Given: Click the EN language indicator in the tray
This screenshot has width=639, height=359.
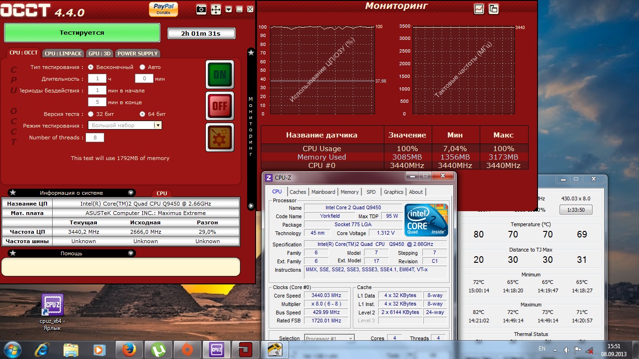Looking at the screenshot, I should click(x=542, y=349).
